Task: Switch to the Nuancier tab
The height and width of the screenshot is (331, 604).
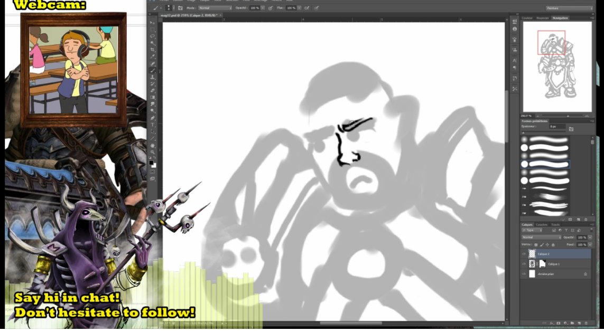Action: 542,18
